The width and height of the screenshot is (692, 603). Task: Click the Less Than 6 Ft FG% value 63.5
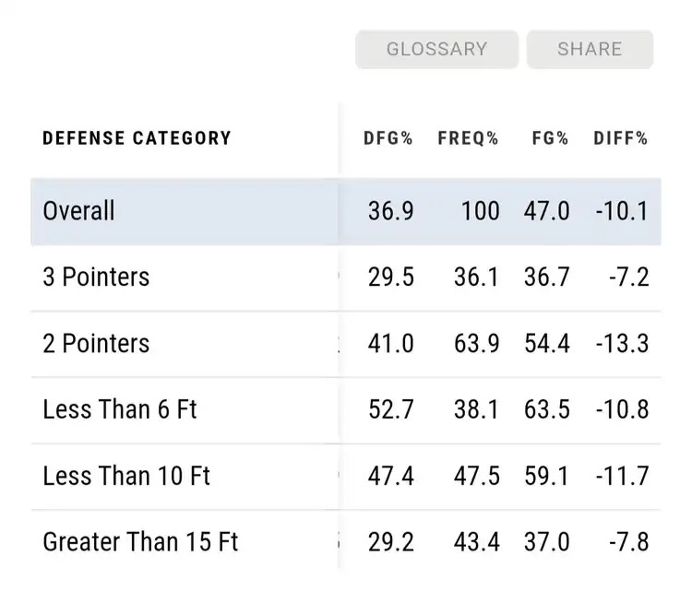point(549,409)
